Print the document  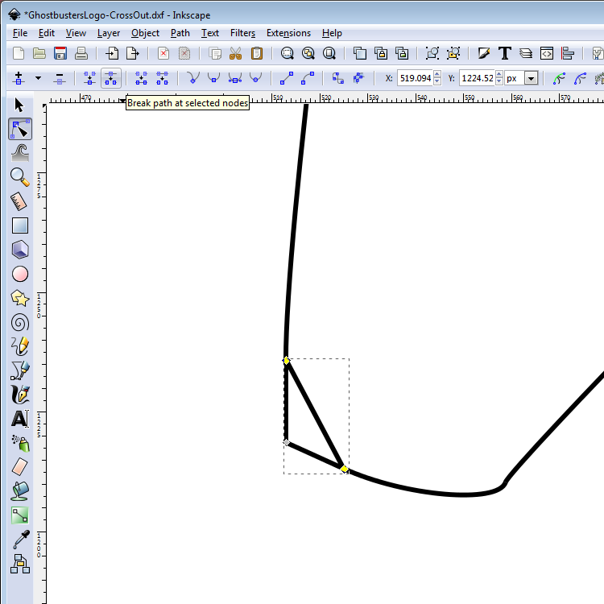[81, 53]
